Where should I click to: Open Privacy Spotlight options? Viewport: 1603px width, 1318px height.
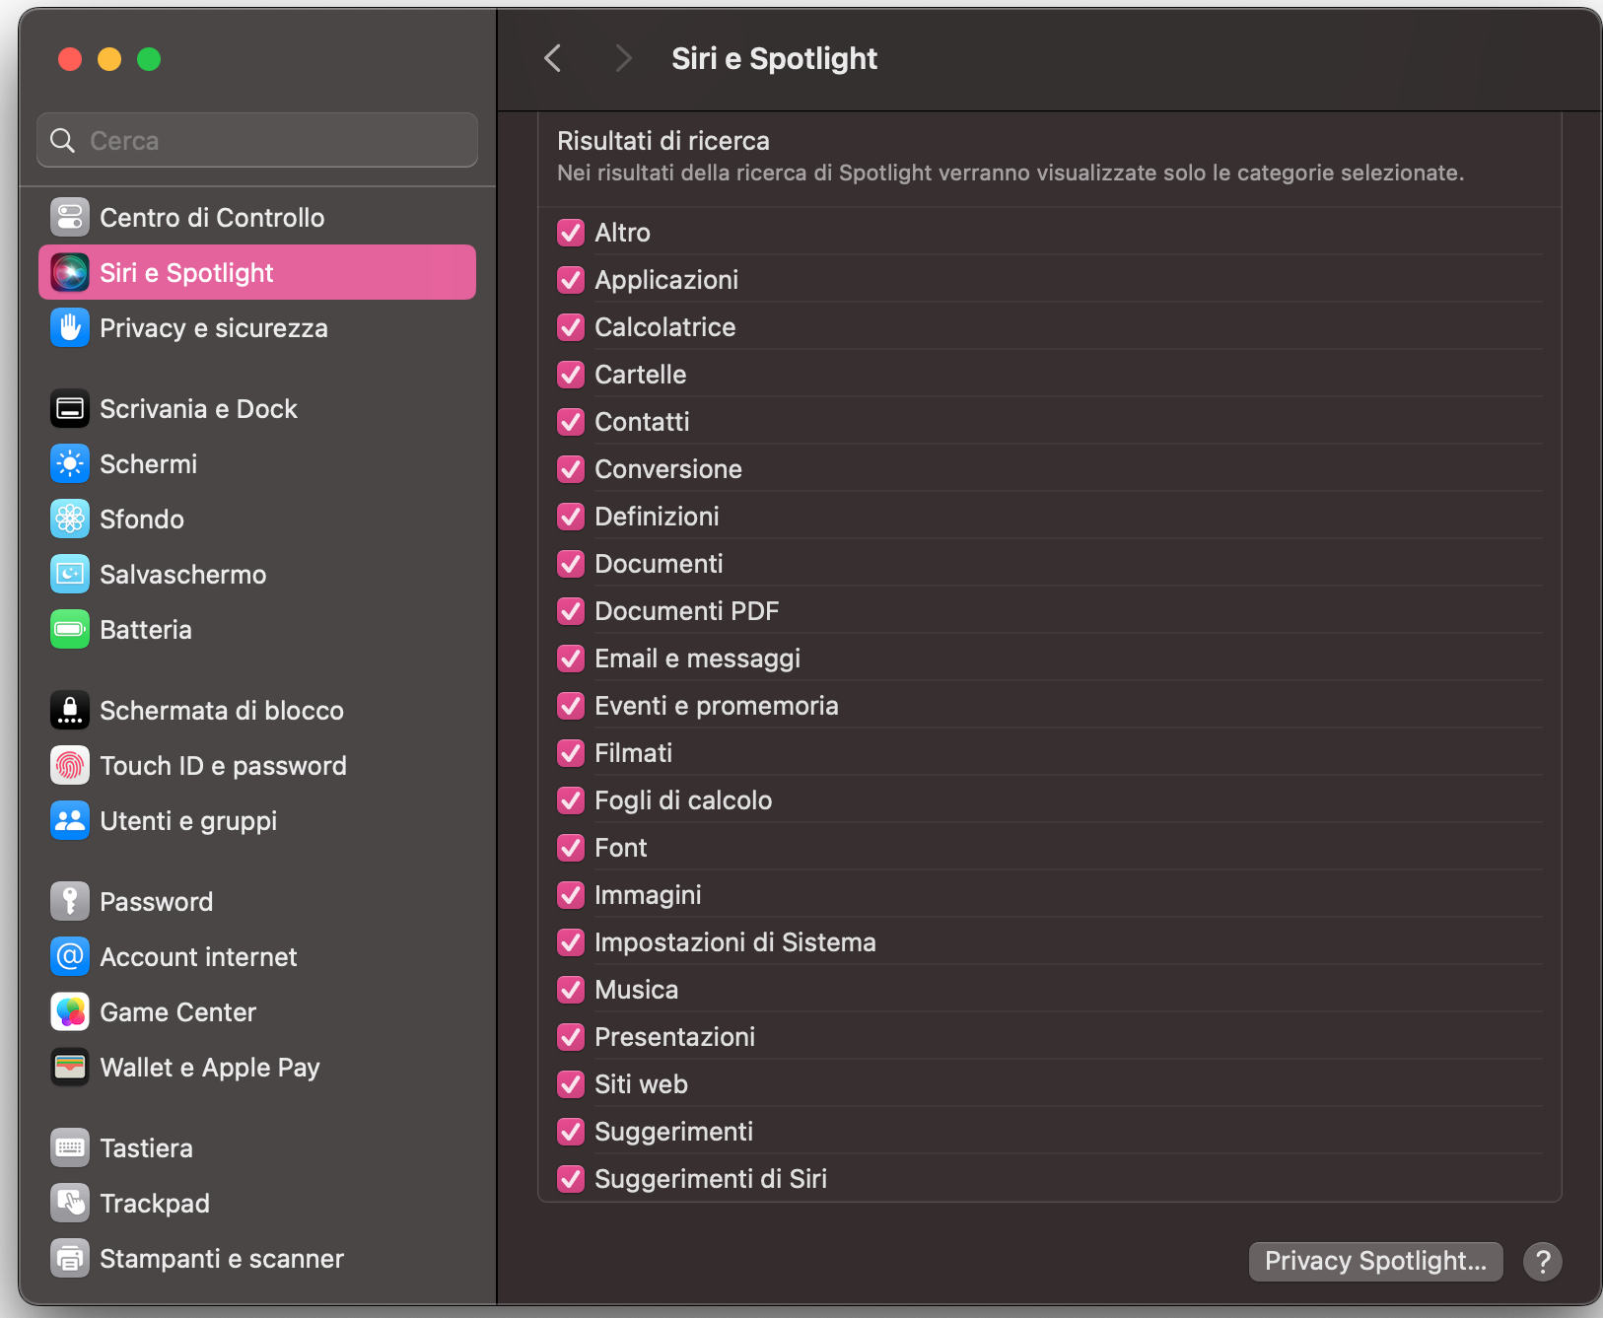click(1375, 1261)
